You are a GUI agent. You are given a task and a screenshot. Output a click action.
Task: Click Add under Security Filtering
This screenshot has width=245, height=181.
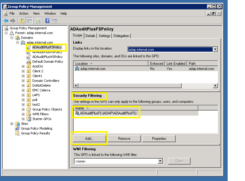point(89,139)
